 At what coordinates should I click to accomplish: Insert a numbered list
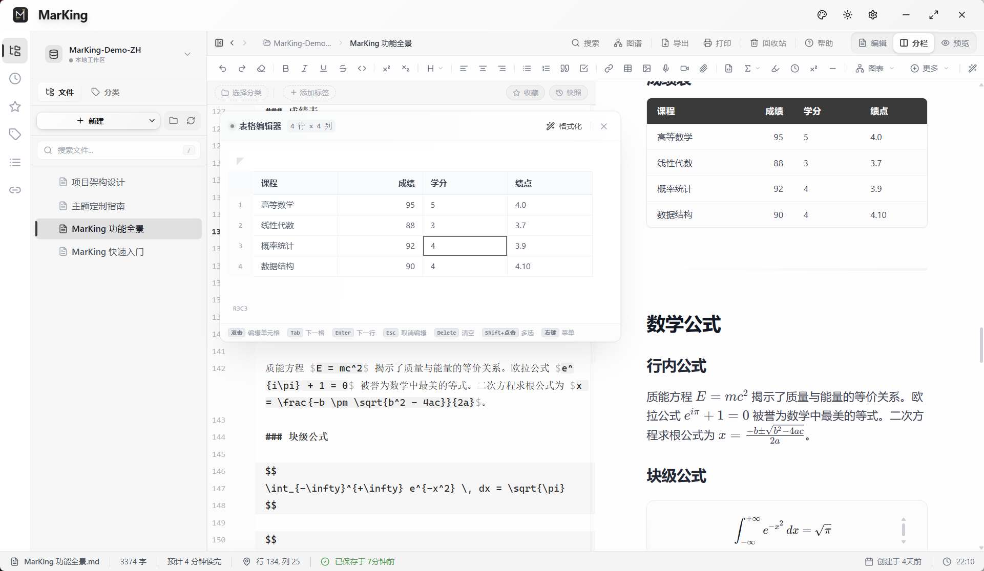tap(546, 69)
